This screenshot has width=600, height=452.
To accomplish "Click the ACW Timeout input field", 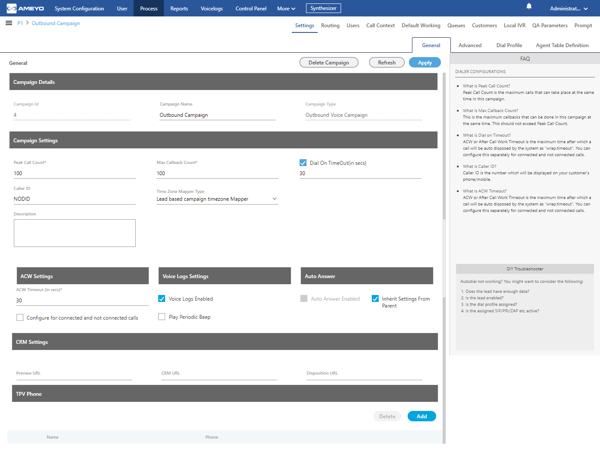I will pyautogui.click(x=83, y=301).
